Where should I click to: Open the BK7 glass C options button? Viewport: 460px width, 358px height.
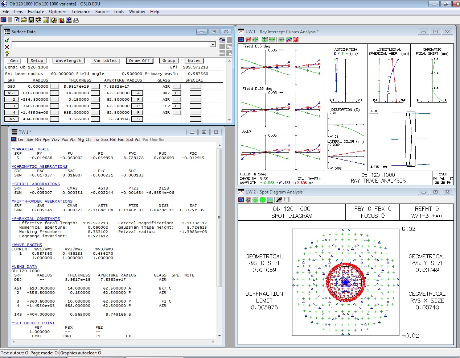tap(176, 93)
